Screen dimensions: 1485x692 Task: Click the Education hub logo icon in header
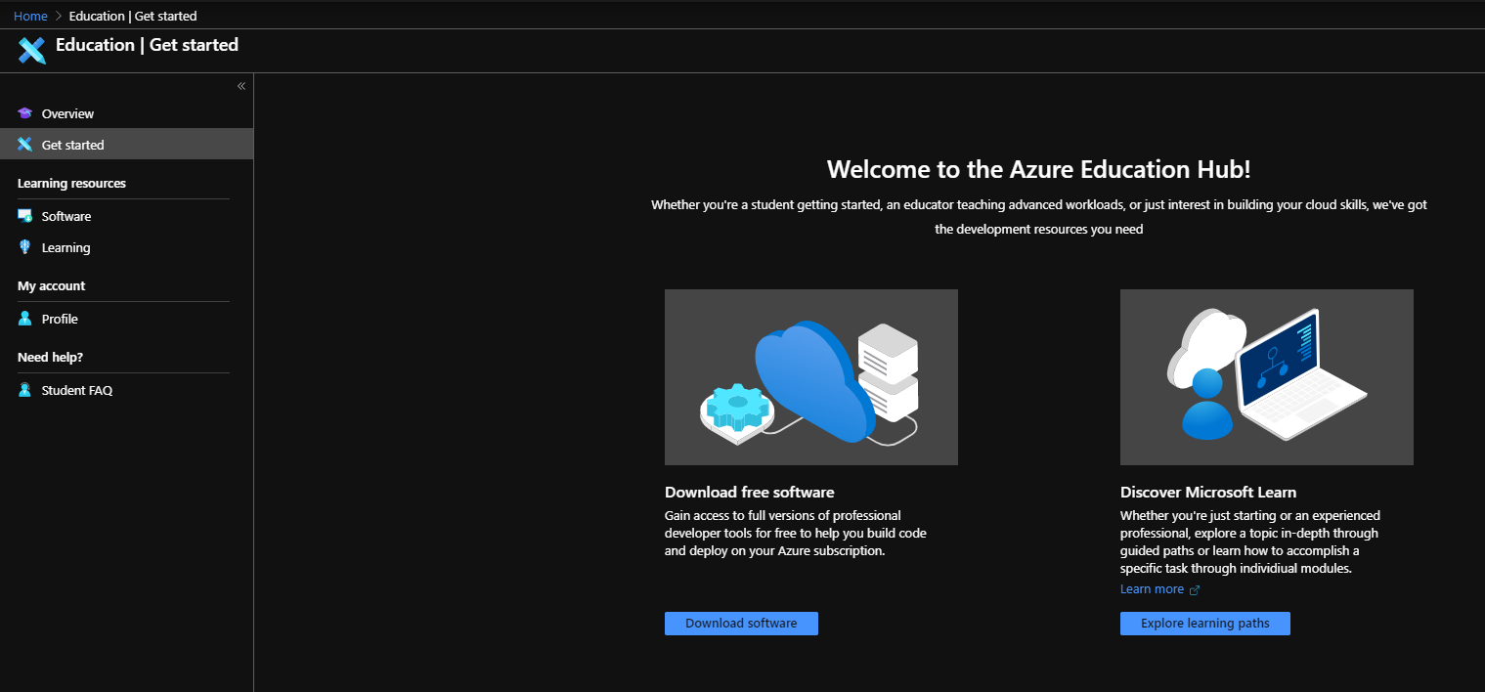[32, 50]
